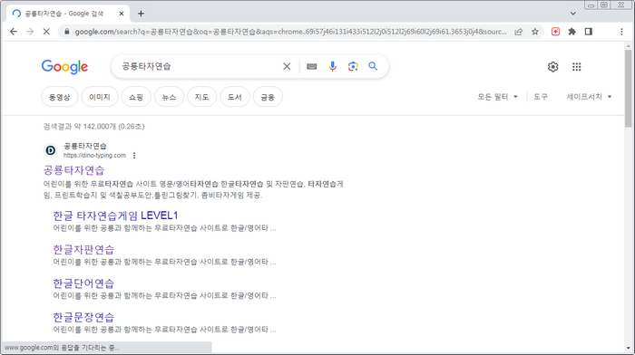635x355 pixels.
Task: Click the 검색결과 약 142,000개 stats text
Action: pos(94,127)
